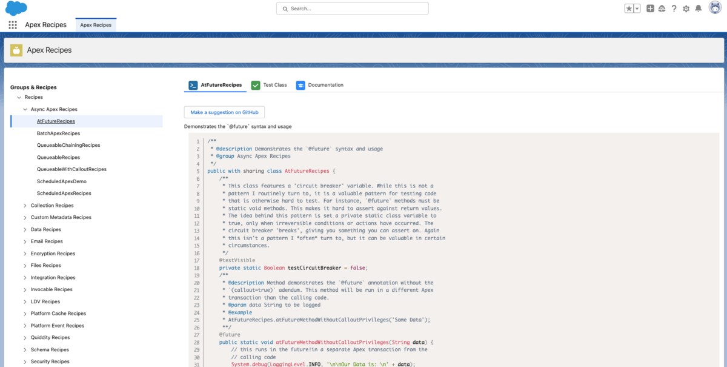
Task: Click the Groups & Recipes heading
Action: pyautogui.click(x=33, y=87)
